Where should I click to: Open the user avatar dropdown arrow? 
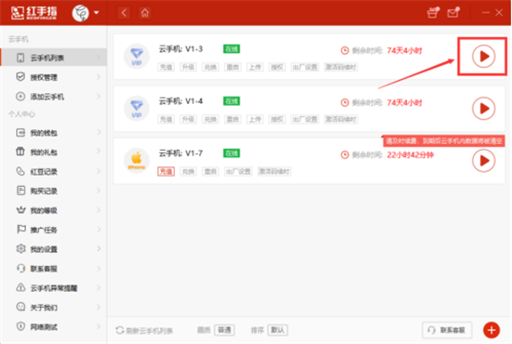[x=96, y=13]
